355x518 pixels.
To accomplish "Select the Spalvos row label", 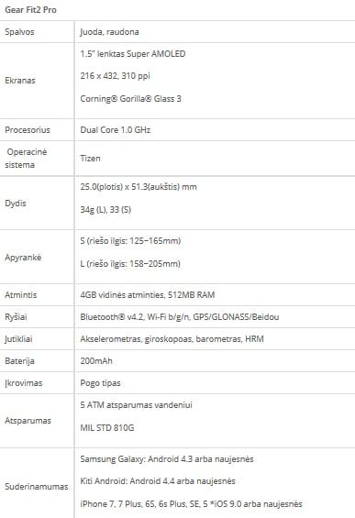I will pos(19,32).
